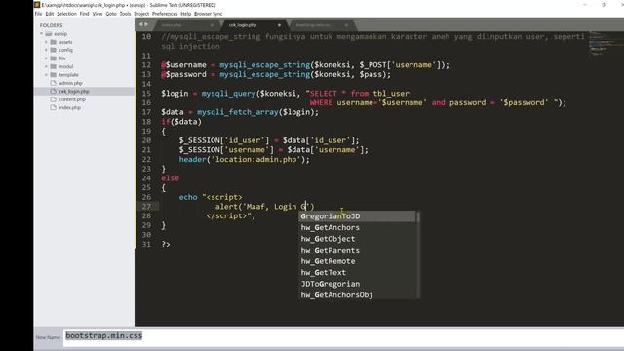Open the Project menu
This screenshot has height=351, width=624.
(141, 14)
